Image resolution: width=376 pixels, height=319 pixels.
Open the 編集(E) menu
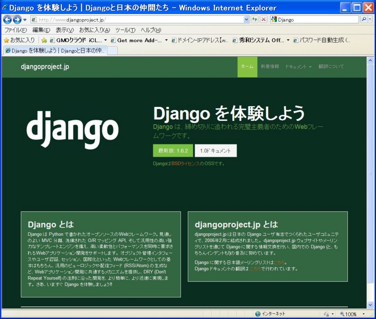tap(41, 30)
